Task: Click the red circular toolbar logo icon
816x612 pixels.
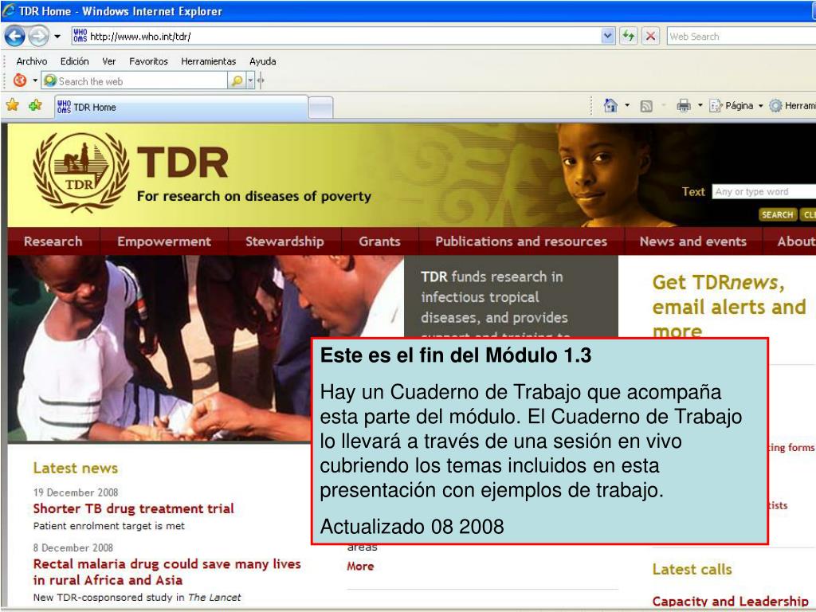Action: coord(20,80)
